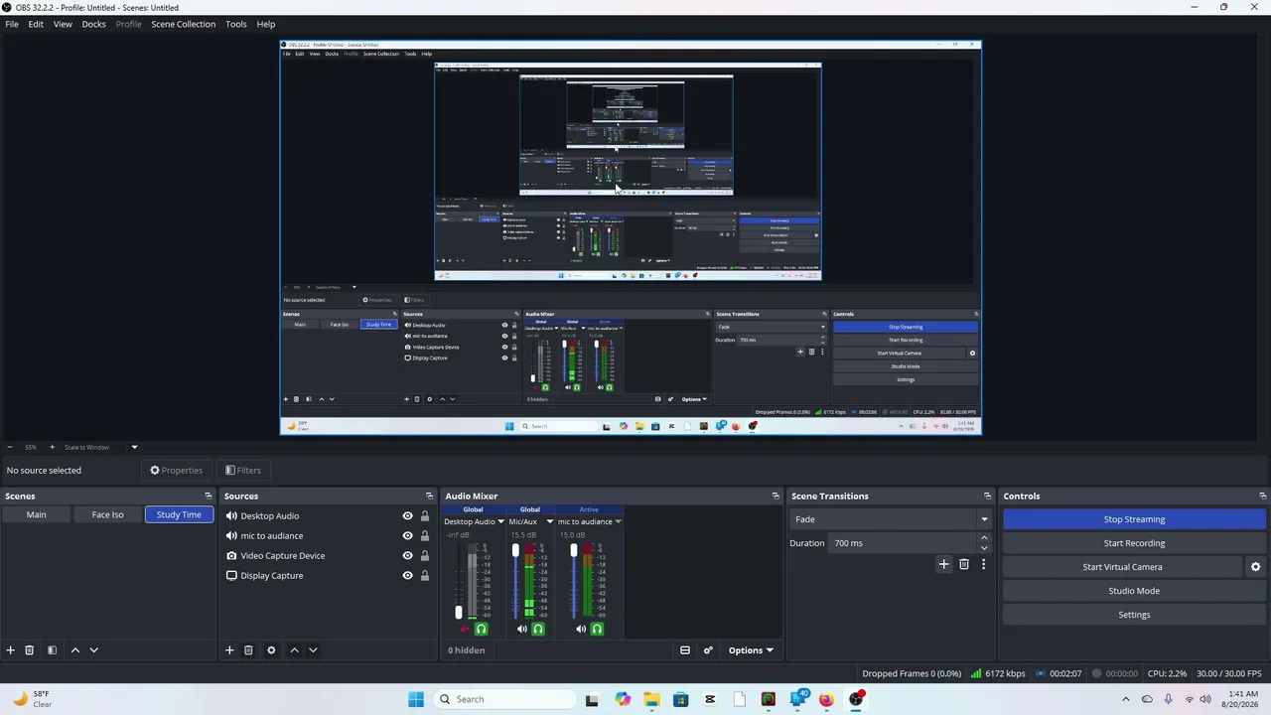The height and width of the screenshot is (715, 1271).
Task: Switch Audio Mixer to vertical layout icon
Action: pyautogui.click(x=685, y=650)
